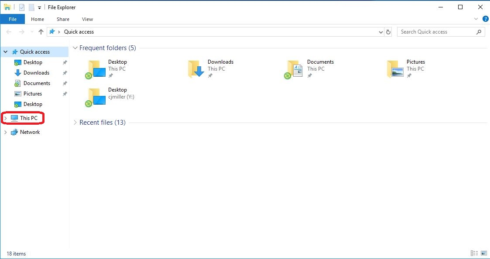Screen dimensions: 490x259
Task: Expand This PC in the navigation pane
Action: point(5,118)
